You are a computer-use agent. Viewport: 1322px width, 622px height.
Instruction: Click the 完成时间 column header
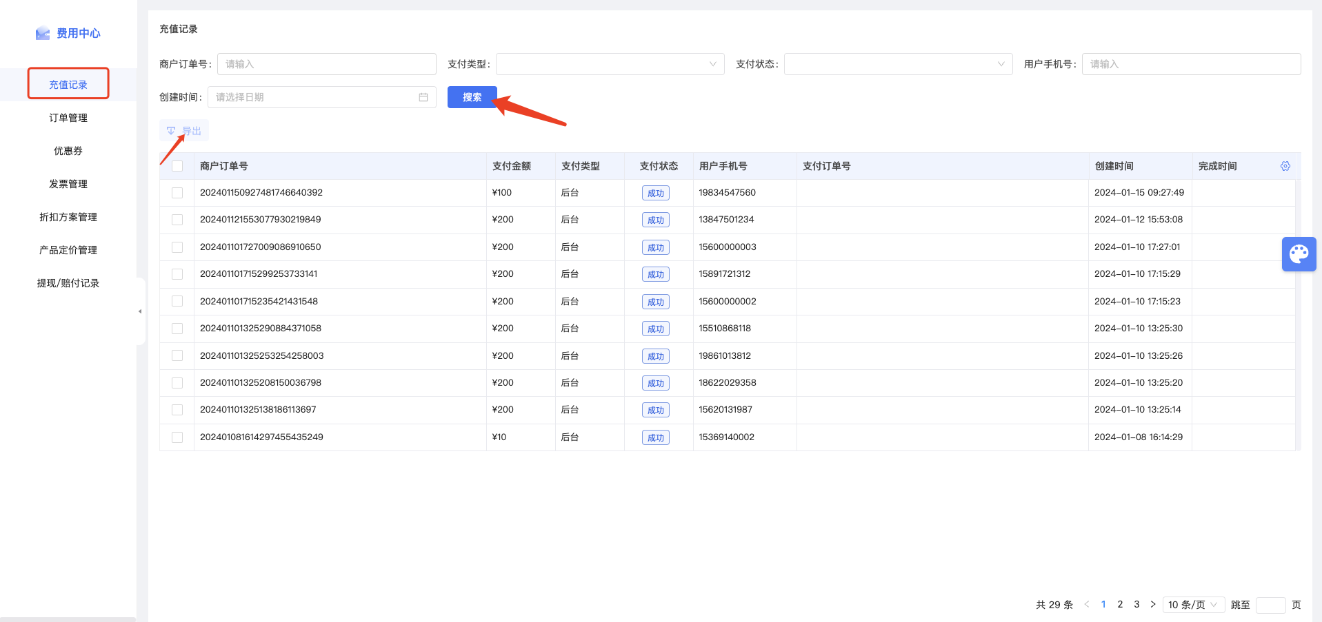pyautogui.click(x=1218, y=166)
